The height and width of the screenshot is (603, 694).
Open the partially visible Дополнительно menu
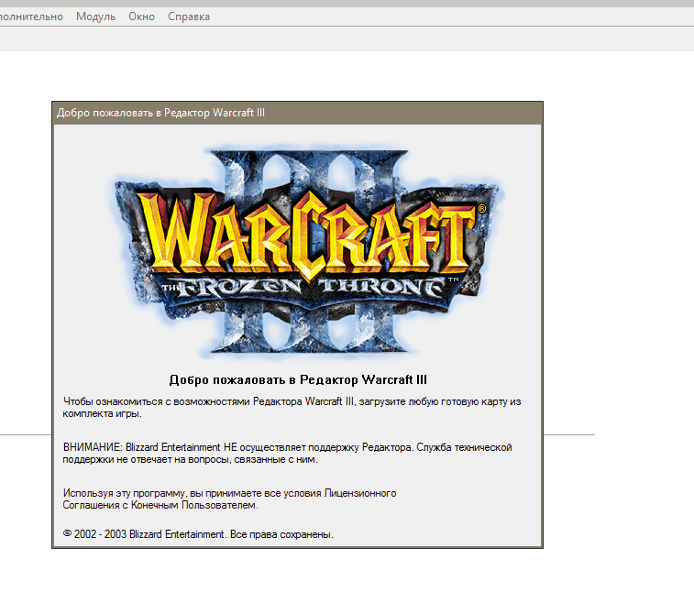point(31,16)
